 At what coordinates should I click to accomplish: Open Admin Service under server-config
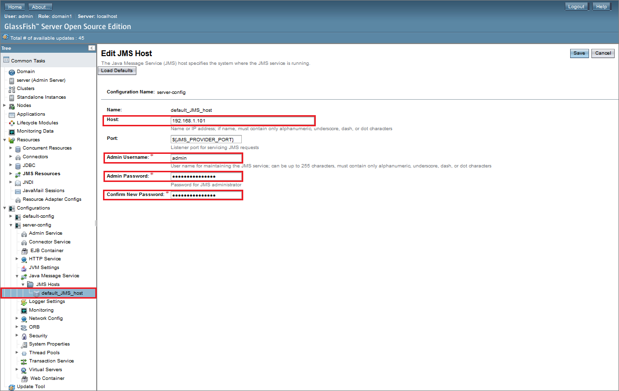click(45, 233)
